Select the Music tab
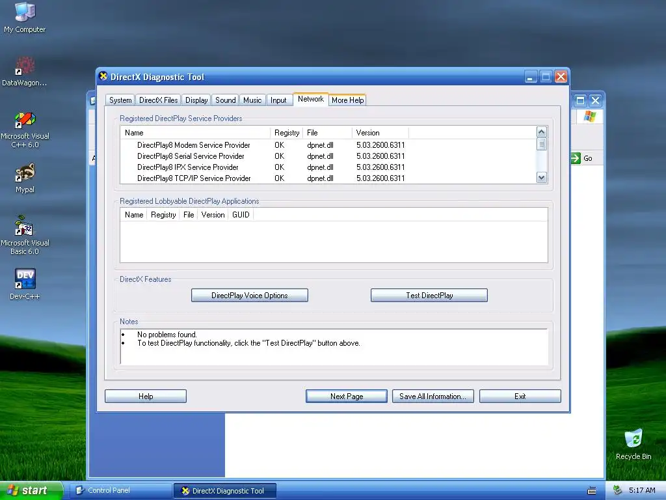This screenshot has width=666, height=500. click(252, 100)
